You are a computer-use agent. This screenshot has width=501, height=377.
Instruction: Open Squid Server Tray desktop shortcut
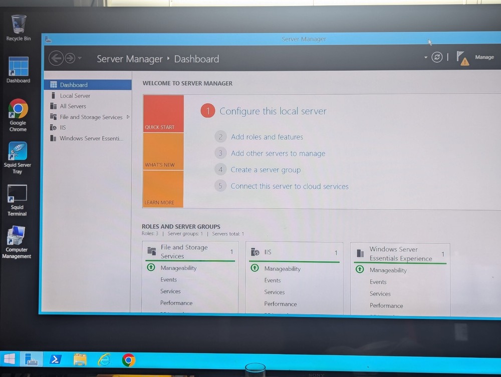pyautogui.click(x=18, y=152)
